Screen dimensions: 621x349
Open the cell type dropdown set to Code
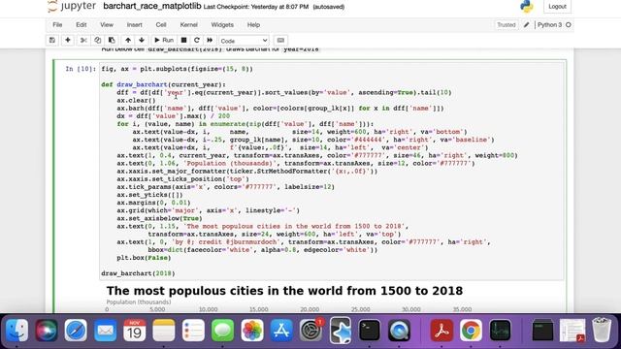[x=244, y=41]
